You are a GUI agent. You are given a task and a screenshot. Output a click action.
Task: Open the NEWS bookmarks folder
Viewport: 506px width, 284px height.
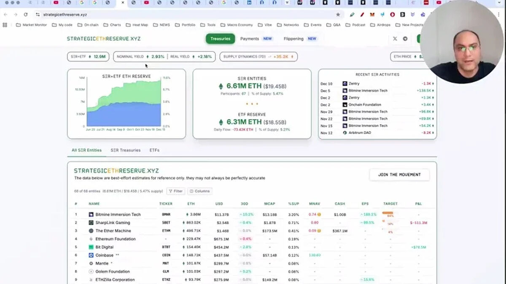[161, 25]
